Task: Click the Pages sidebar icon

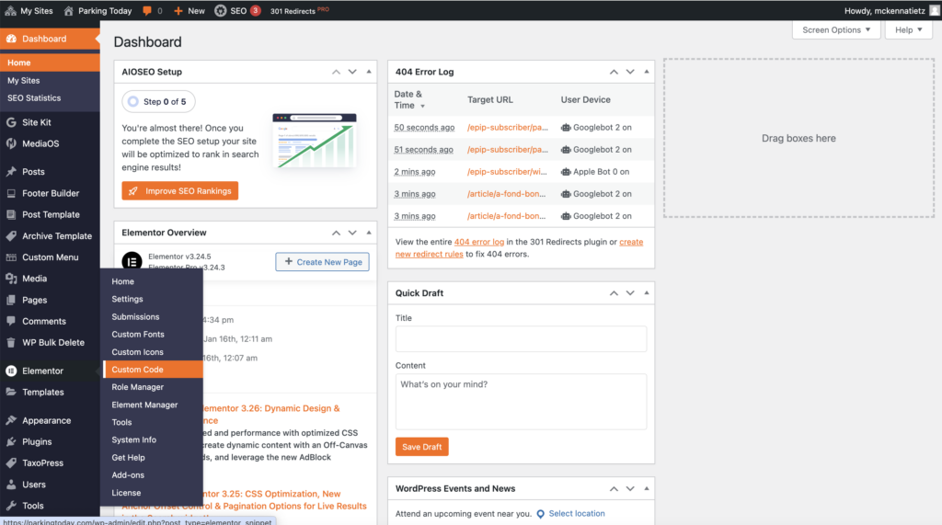Action: pyautogui.click(x=11, y=300)
